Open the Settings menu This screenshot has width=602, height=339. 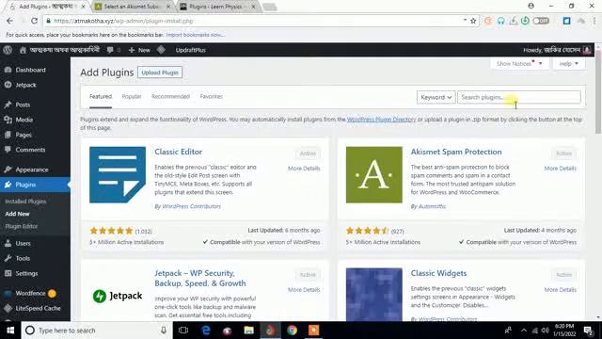point(26,273)
